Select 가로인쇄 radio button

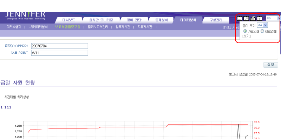pos(245,31)
